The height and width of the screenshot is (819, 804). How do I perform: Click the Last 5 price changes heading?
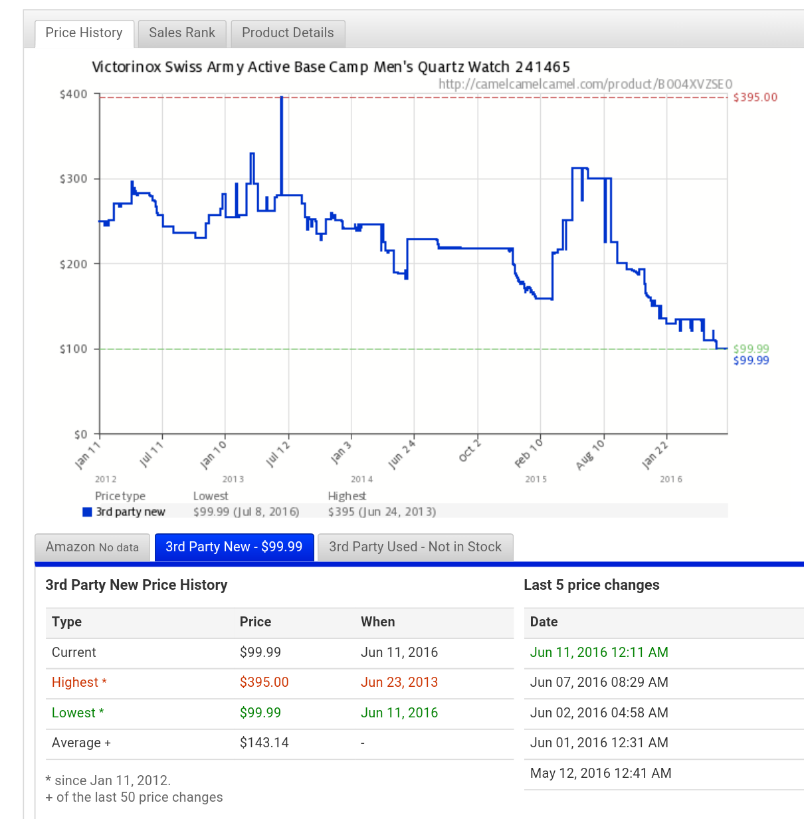coord(591,585)
